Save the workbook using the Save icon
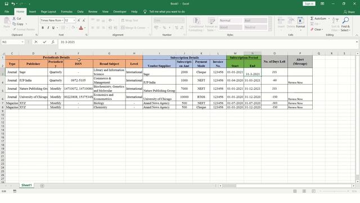Image resolution: width=360 pixels, height=203 pixels. coord(6,4)
